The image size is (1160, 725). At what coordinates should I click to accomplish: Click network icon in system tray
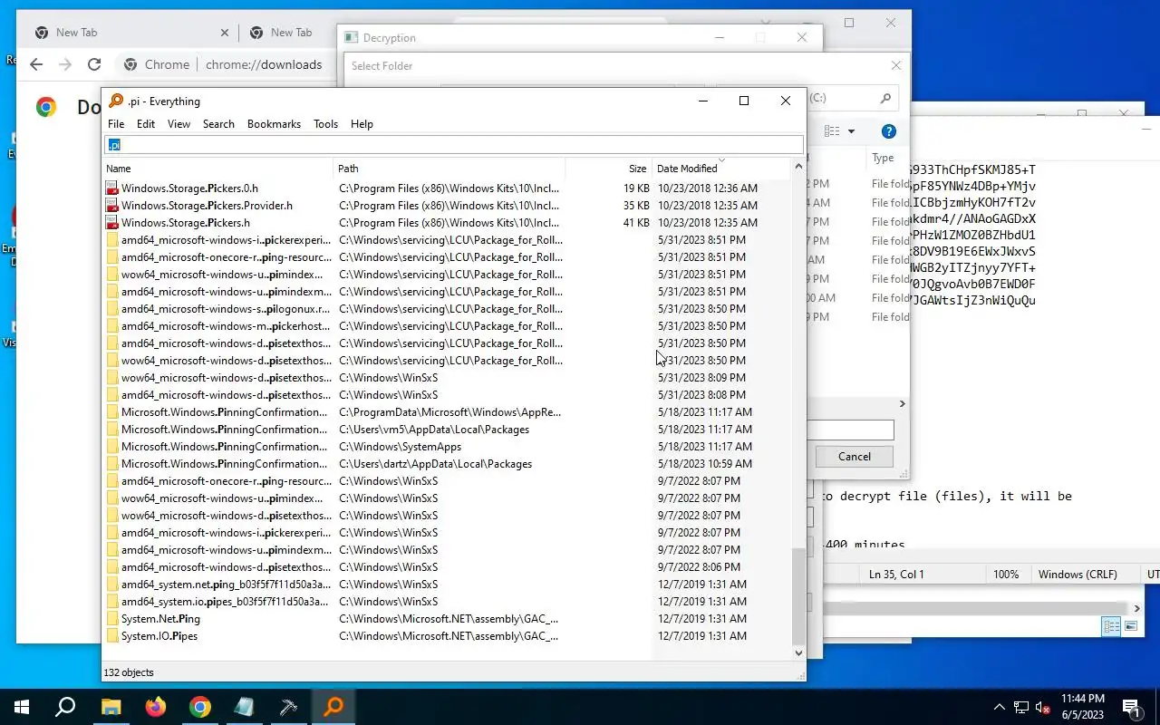pyautogui.click(x=1021, y=707)
